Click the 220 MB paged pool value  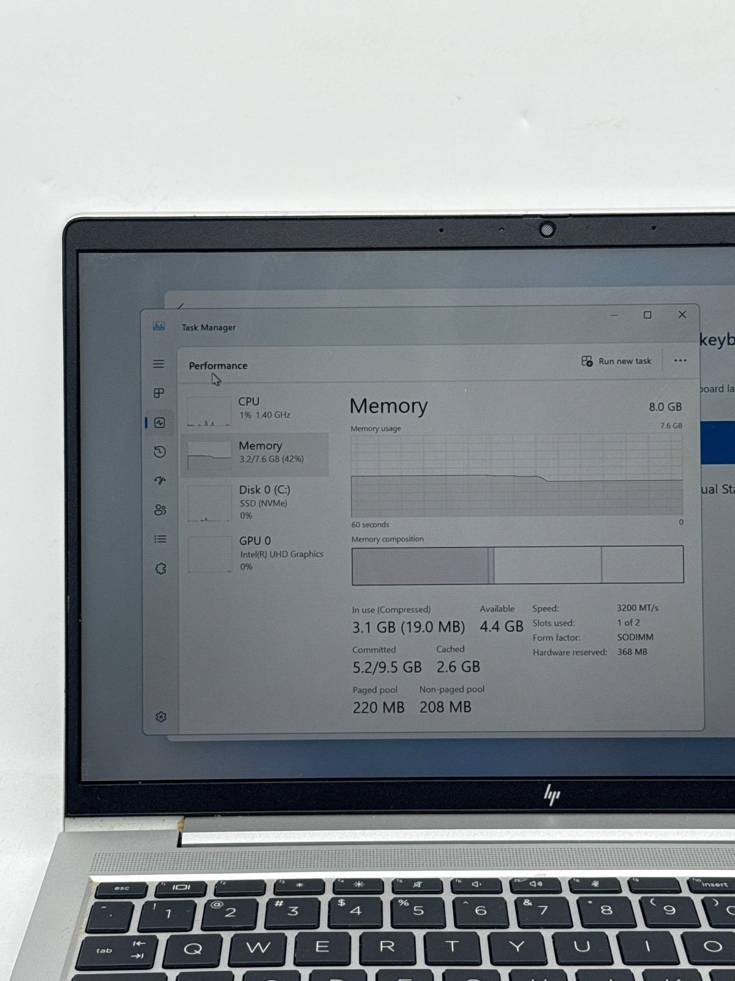(379, 708)
